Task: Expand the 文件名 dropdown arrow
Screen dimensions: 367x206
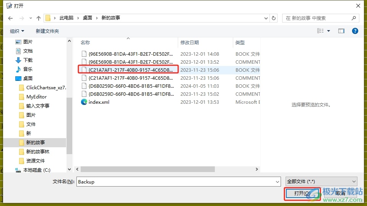Action: coord(278,182)
